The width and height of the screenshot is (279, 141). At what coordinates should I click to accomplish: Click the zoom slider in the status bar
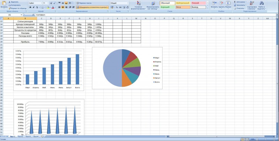click(266, 139)
